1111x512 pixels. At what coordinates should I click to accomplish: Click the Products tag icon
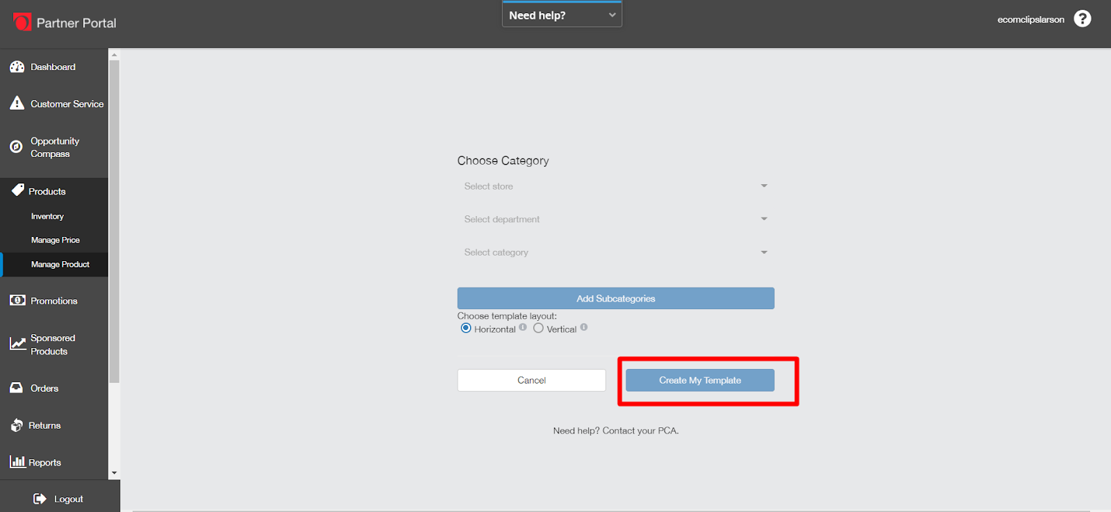pyautogui.click(x=18, y=190)
